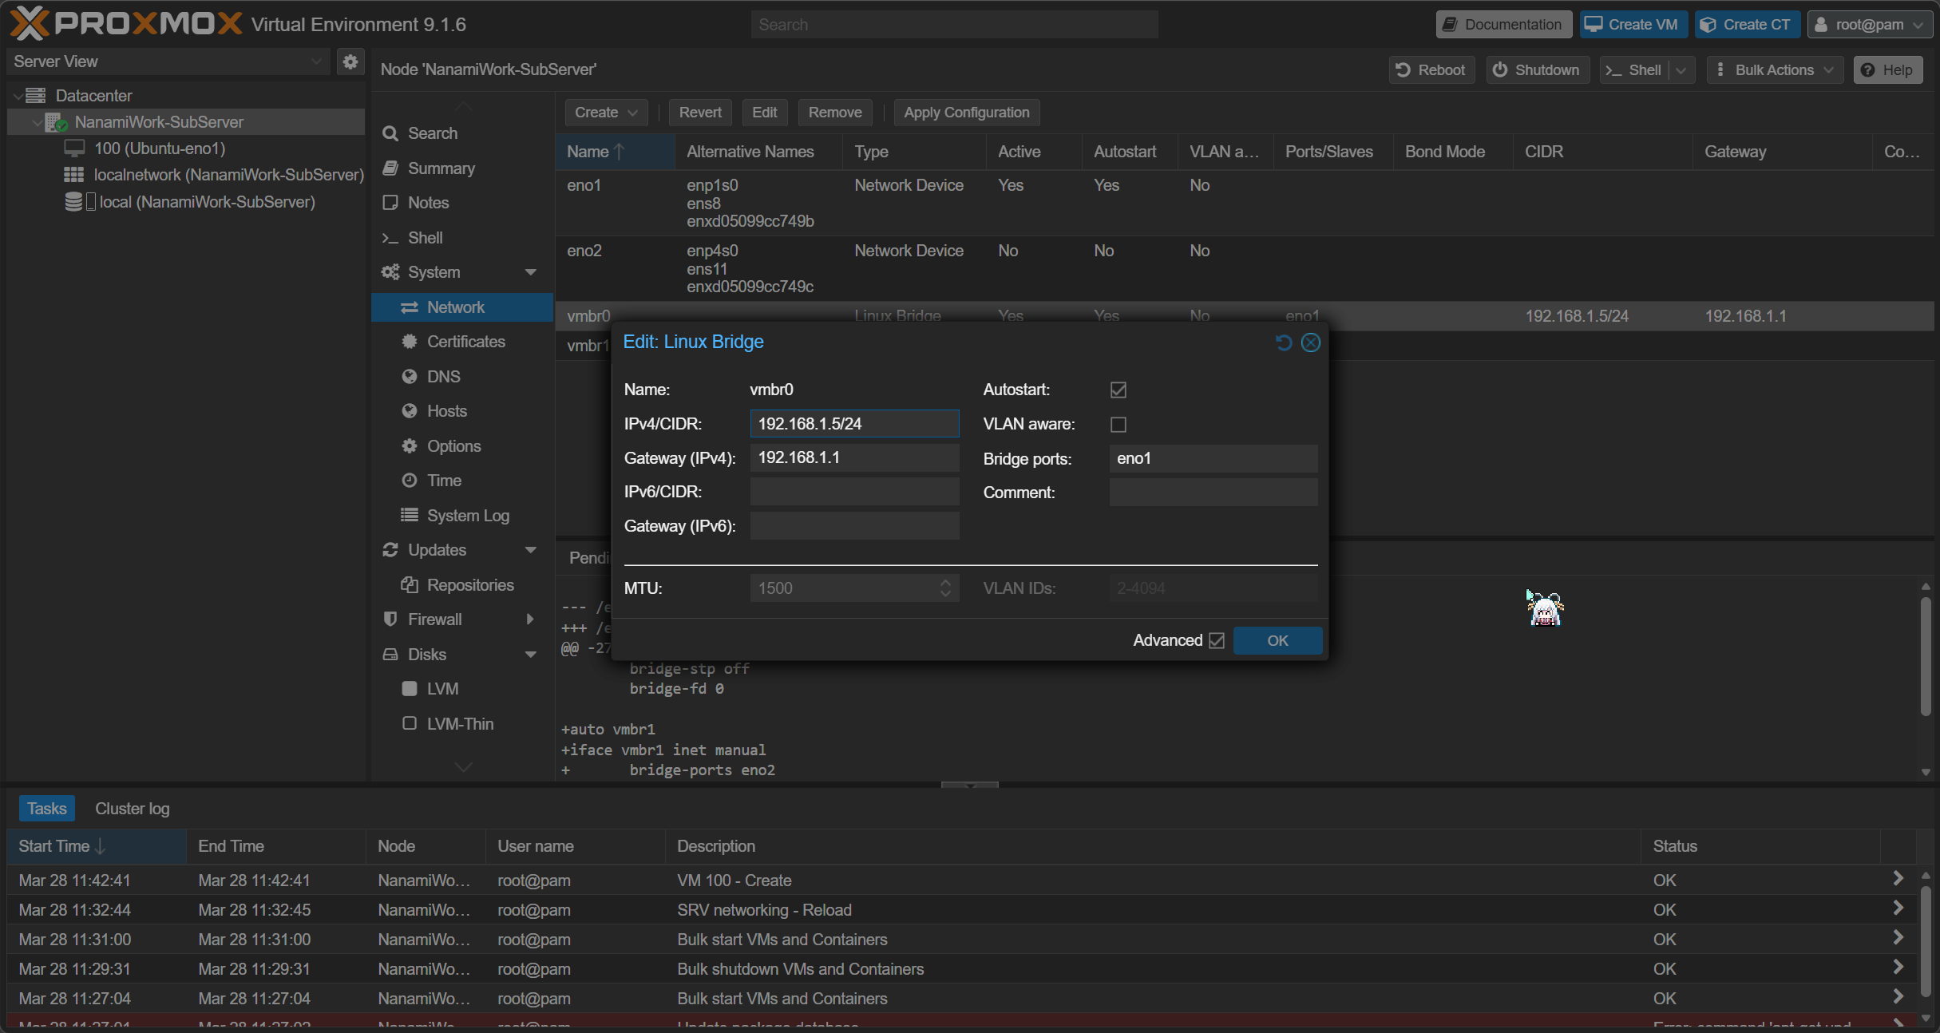Open the Create network dropdown

tap(606, 113)
